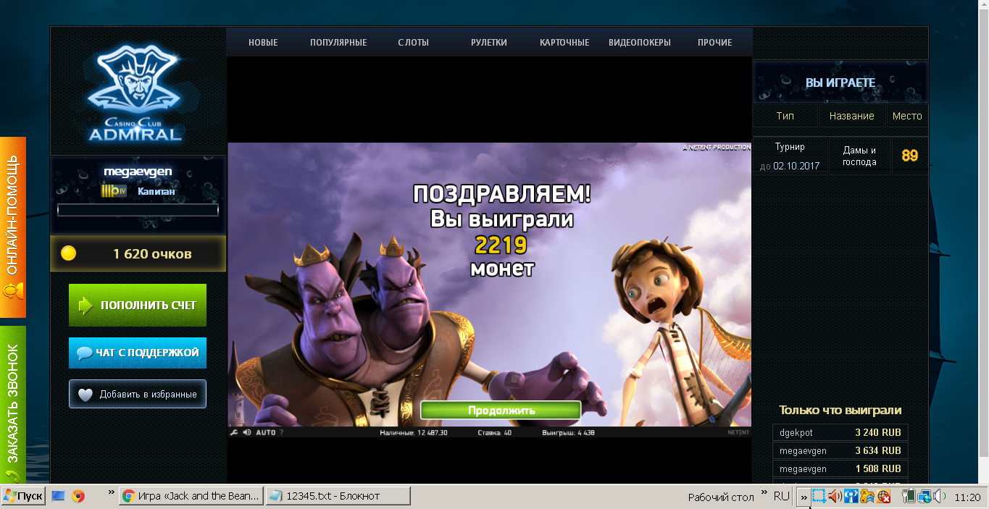The width and height of the screenshot is (989, 509).
Task: Click the RU language indicator
Action: (781, 496)
